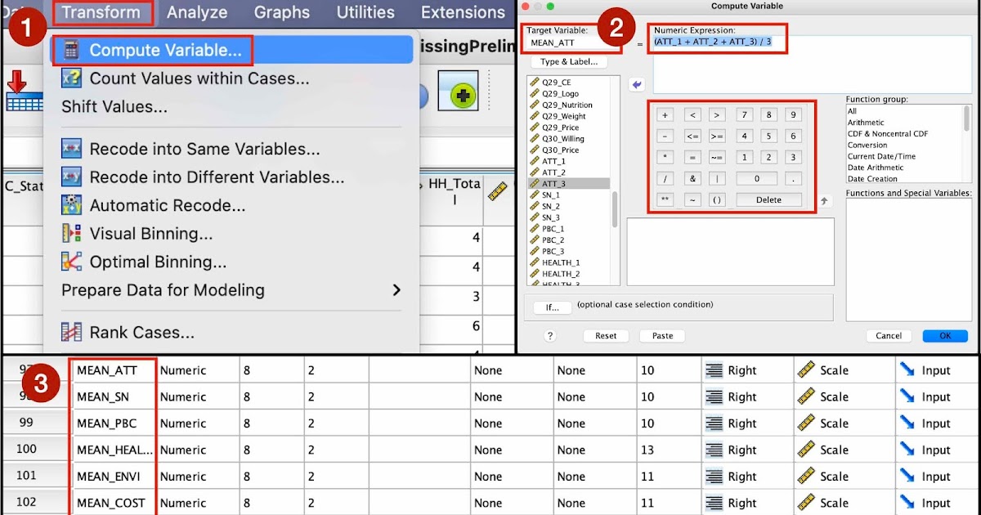Click the blue variable transfer arrow
981x515 pixels.
tap(637, 83)
